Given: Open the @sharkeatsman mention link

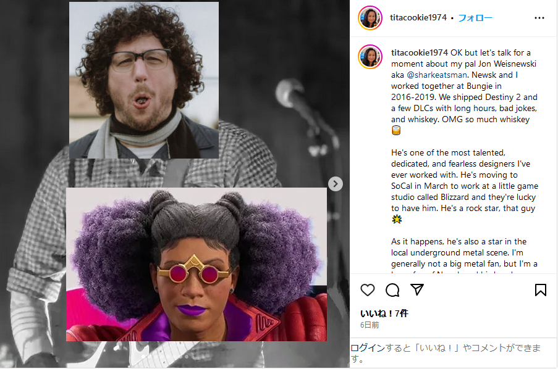Looking at the screenshot, I should coord(437,75).
